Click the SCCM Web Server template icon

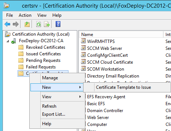tap(83, 48)
